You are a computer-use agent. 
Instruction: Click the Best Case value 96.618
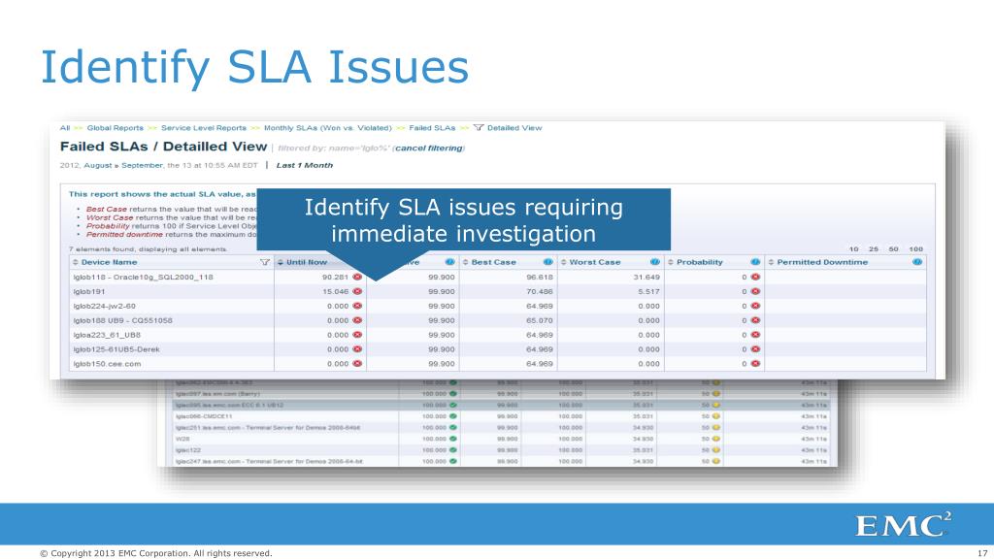(540, 277)
